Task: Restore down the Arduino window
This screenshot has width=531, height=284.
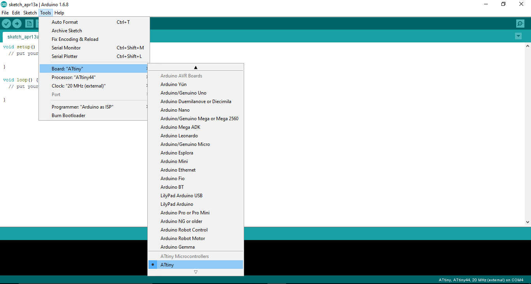Action: click(503, 4)
